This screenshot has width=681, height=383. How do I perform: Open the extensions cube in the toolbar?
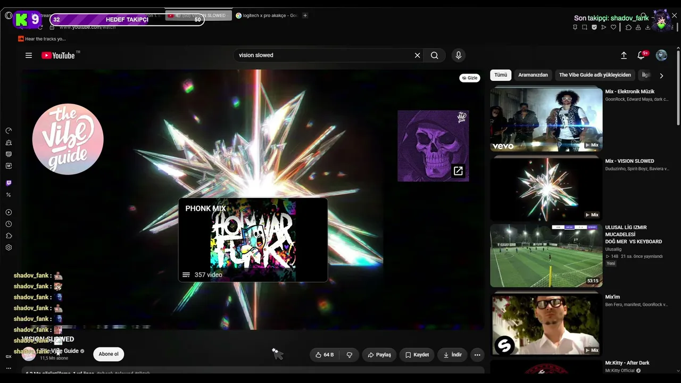tap(628, 27)
